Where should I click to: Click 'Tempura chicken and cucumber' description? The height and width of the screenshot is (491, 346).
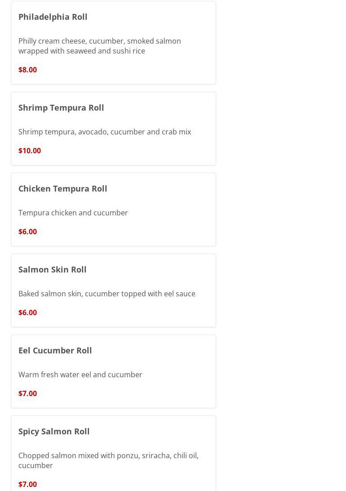[x=73, y=213]
